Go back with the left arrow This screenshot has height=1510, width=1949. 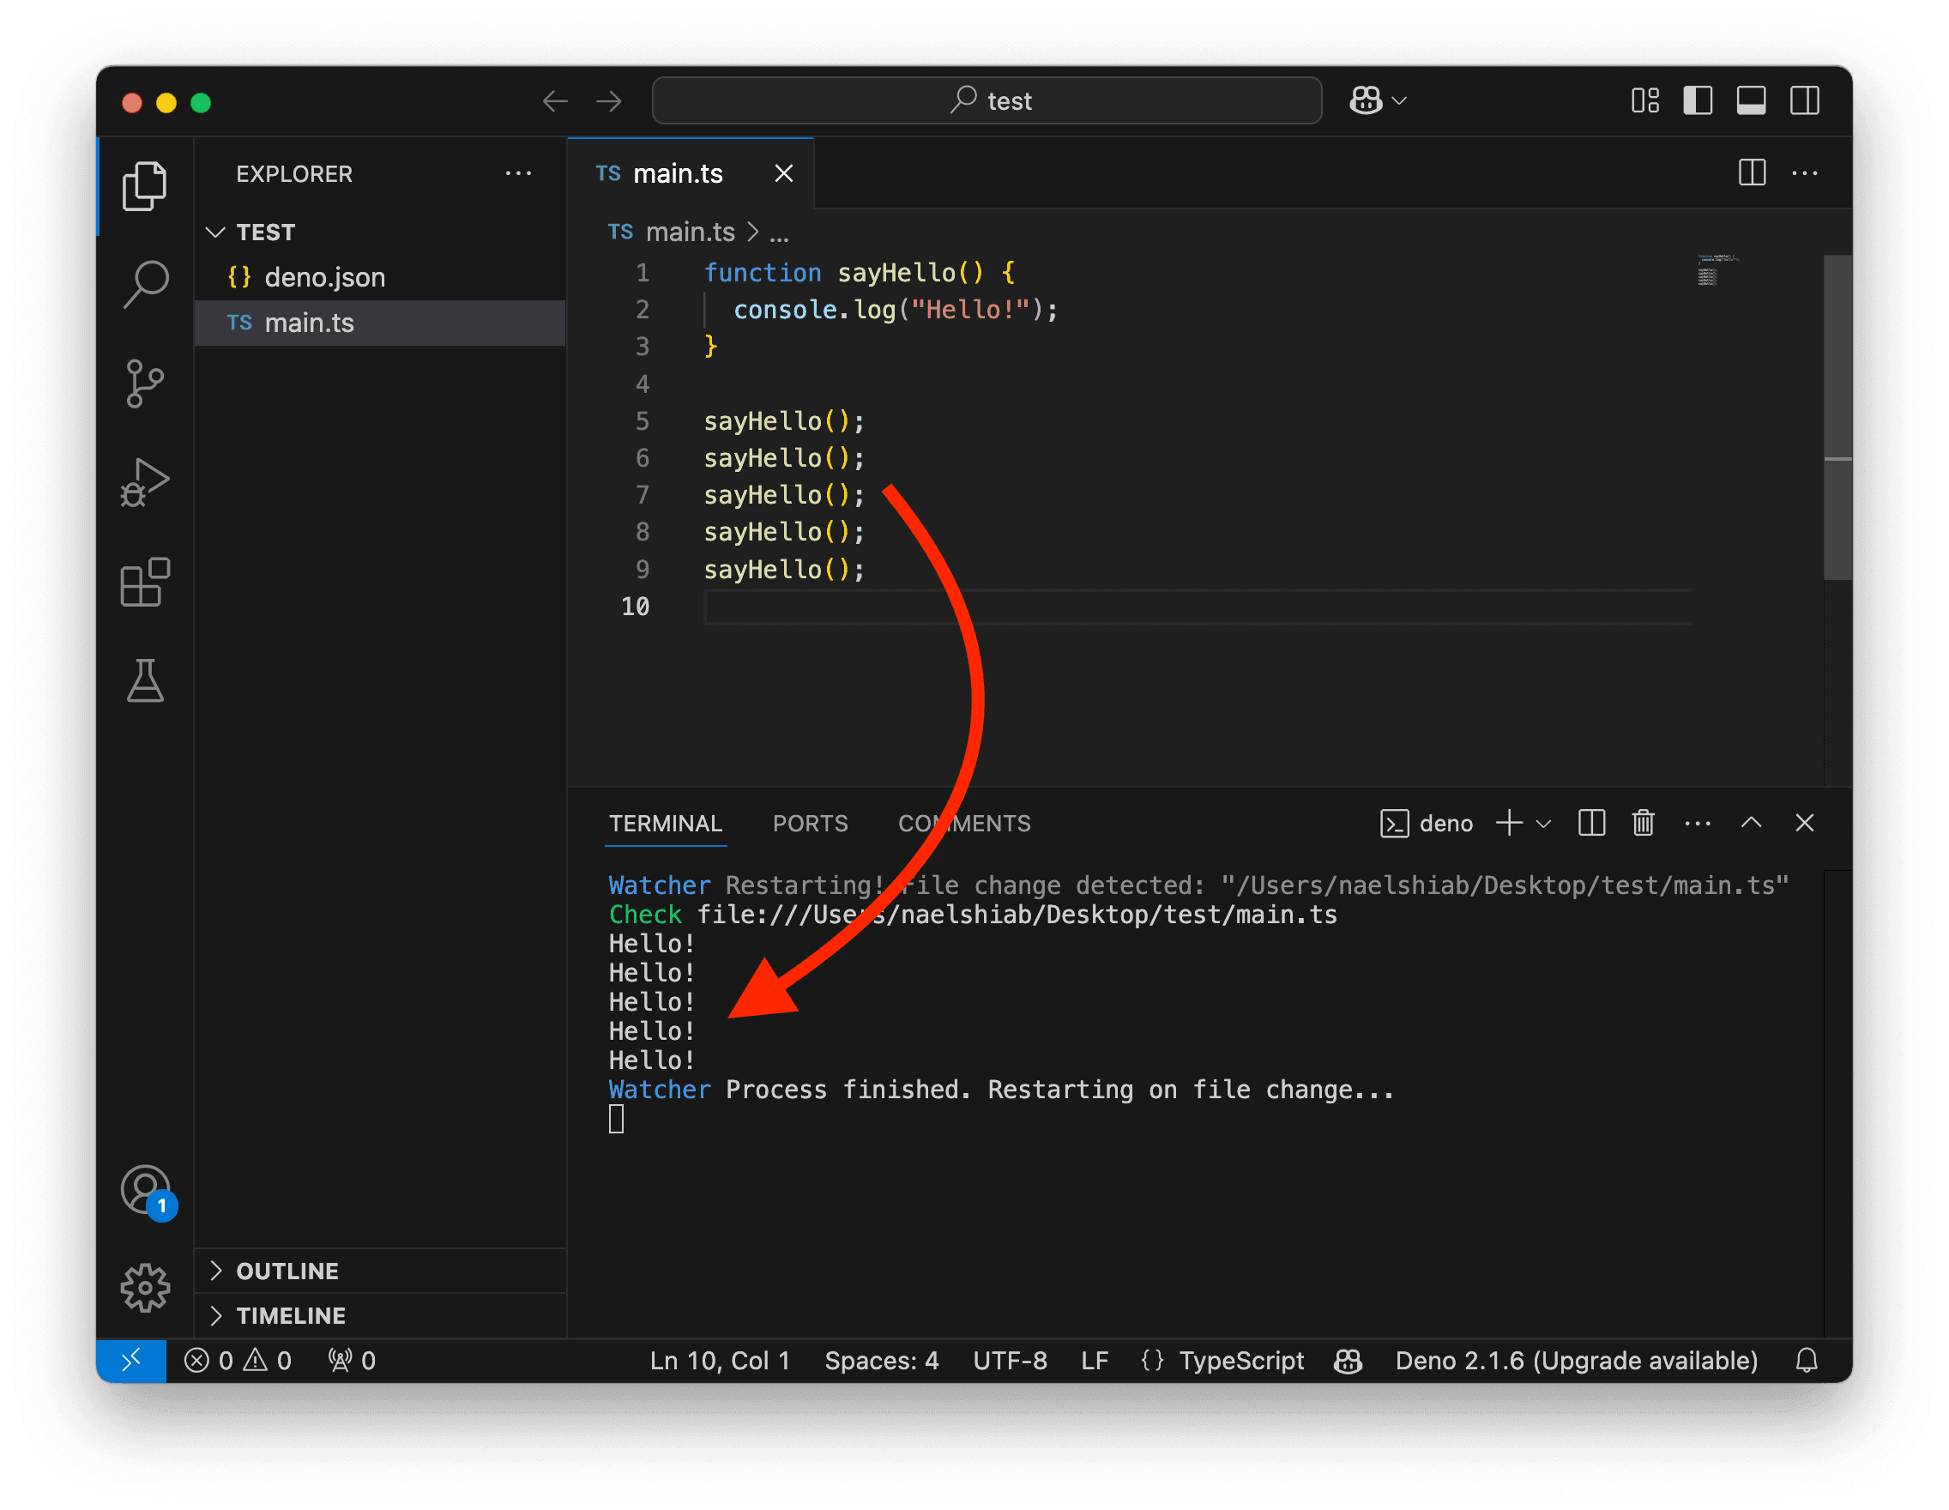click(555, 101)
